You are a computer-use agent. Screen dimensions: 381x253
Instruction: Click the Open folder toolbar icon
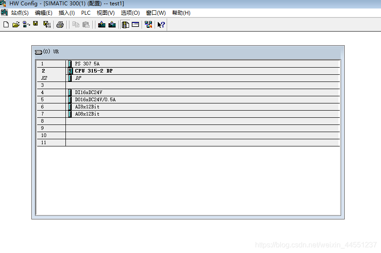[x=16, y=25]
